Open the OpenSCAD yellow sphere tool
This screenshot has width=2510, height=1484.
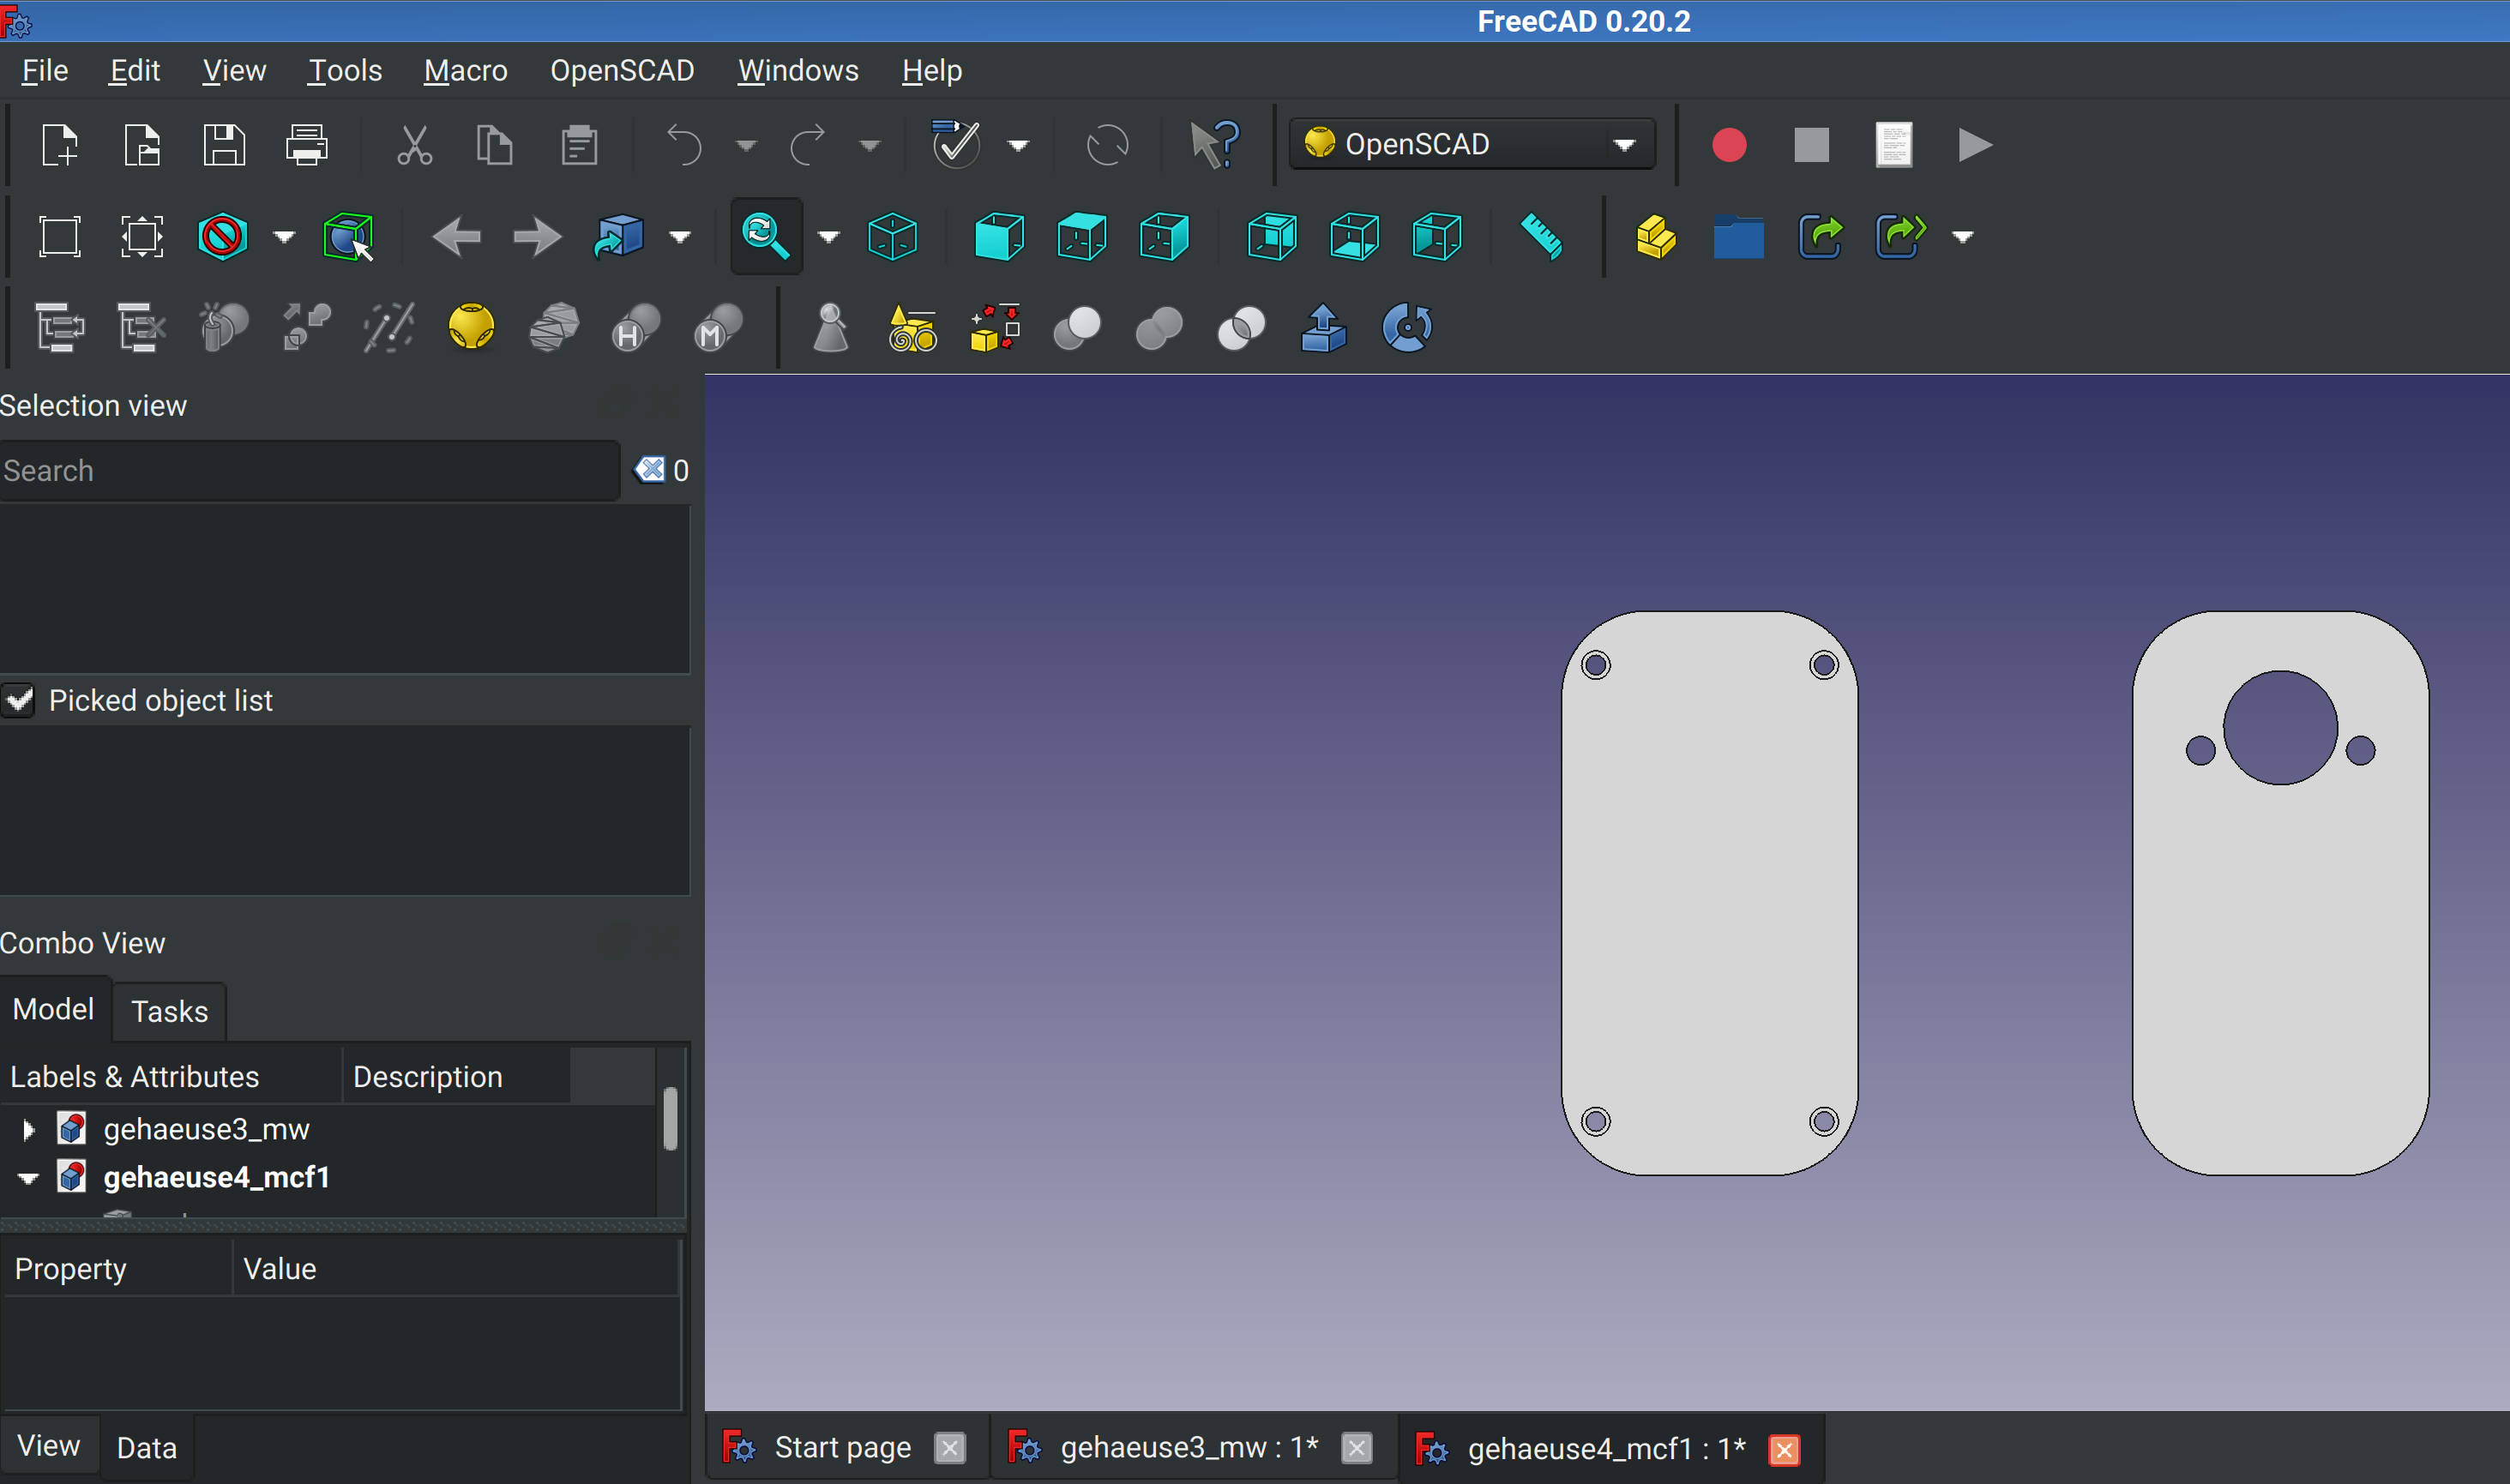tap(471, 328)
